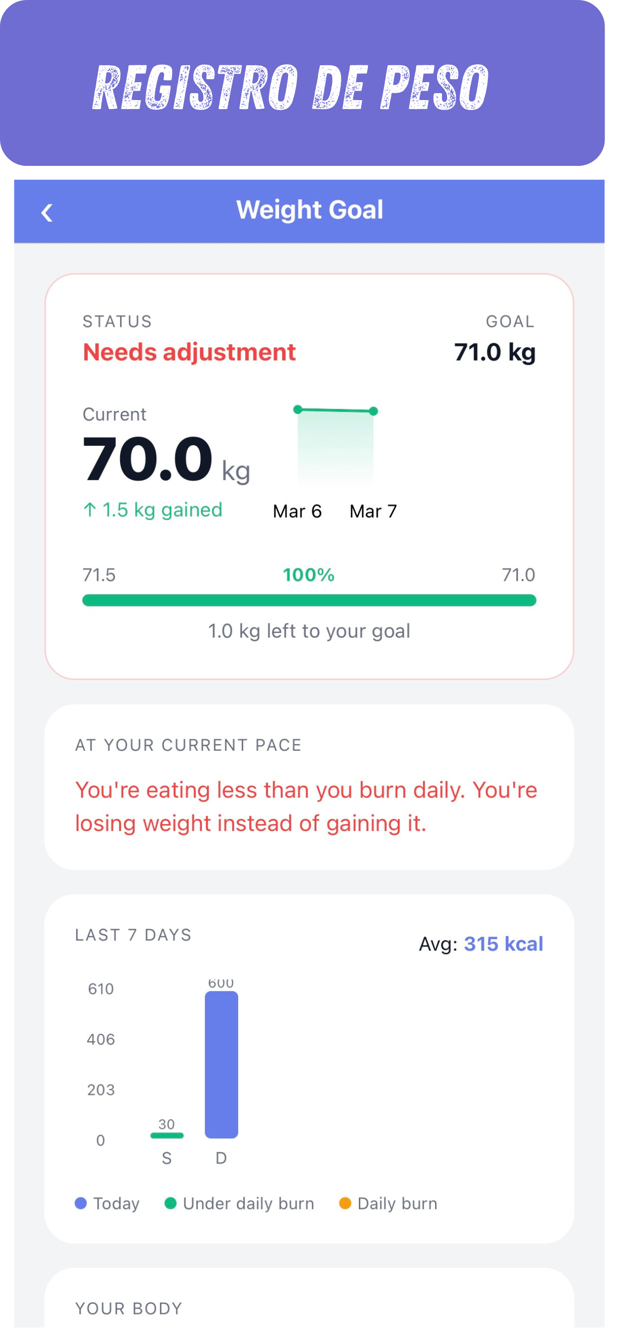Click the green up arrow gained icon
The image size is (619, 1339).
point(90,510)
